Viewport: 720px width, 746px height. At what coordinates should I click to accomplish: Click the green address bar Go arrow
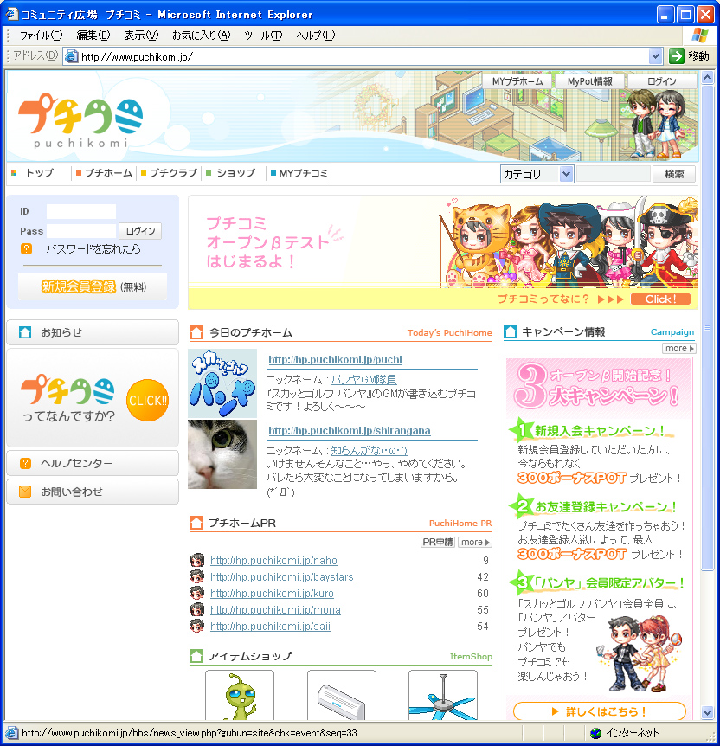click(x=677, y=56)
